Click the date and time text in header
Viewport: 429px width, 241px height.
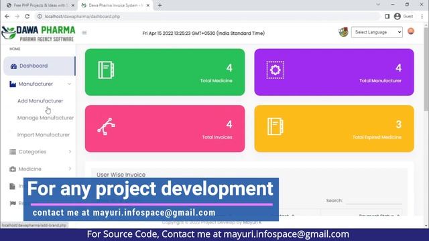pos(204,33)
